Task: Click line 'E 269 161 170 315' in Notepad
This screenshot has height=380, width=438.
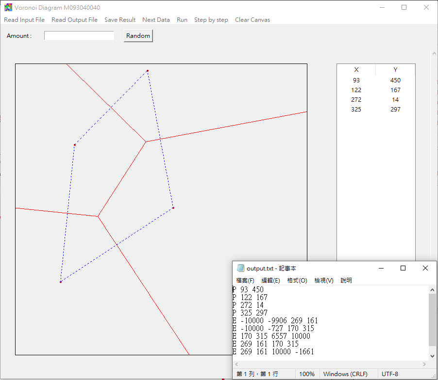Action: coord(265,344)
